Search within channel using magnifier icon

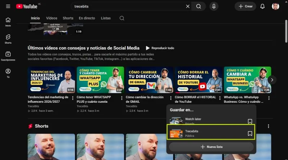pyautogui.click(x=122, y=18)
